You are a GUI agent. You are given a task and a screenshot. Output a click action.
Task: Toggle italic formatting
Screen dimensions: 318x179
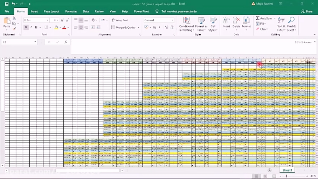coord(31,27)
